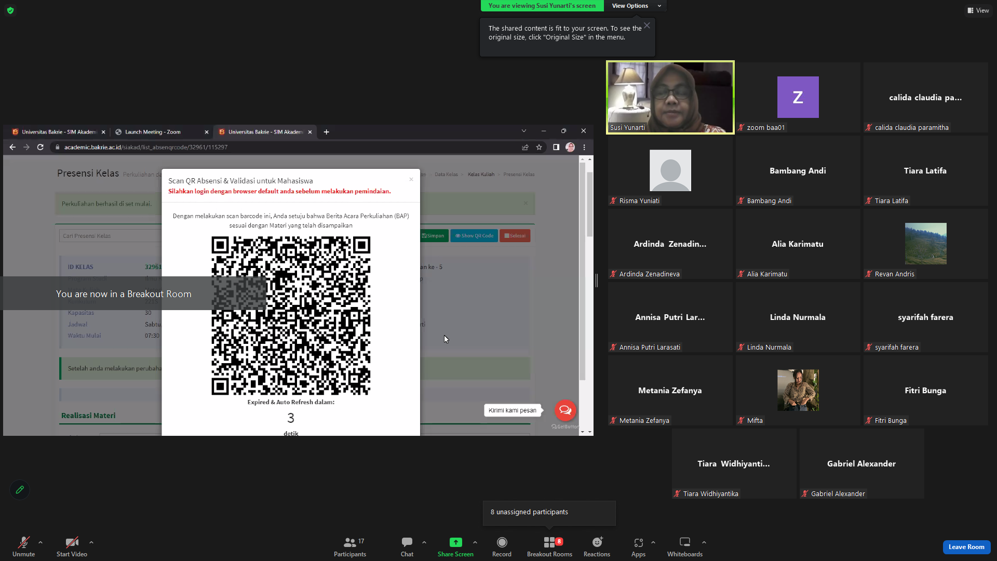The height and width of the screenshot is (561, 997).
Task: Start Share Screen
Action: 455,547
